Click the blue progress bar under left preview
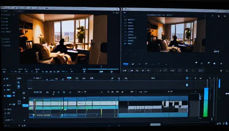Screen dimensions: 229x131 [103, 69]
